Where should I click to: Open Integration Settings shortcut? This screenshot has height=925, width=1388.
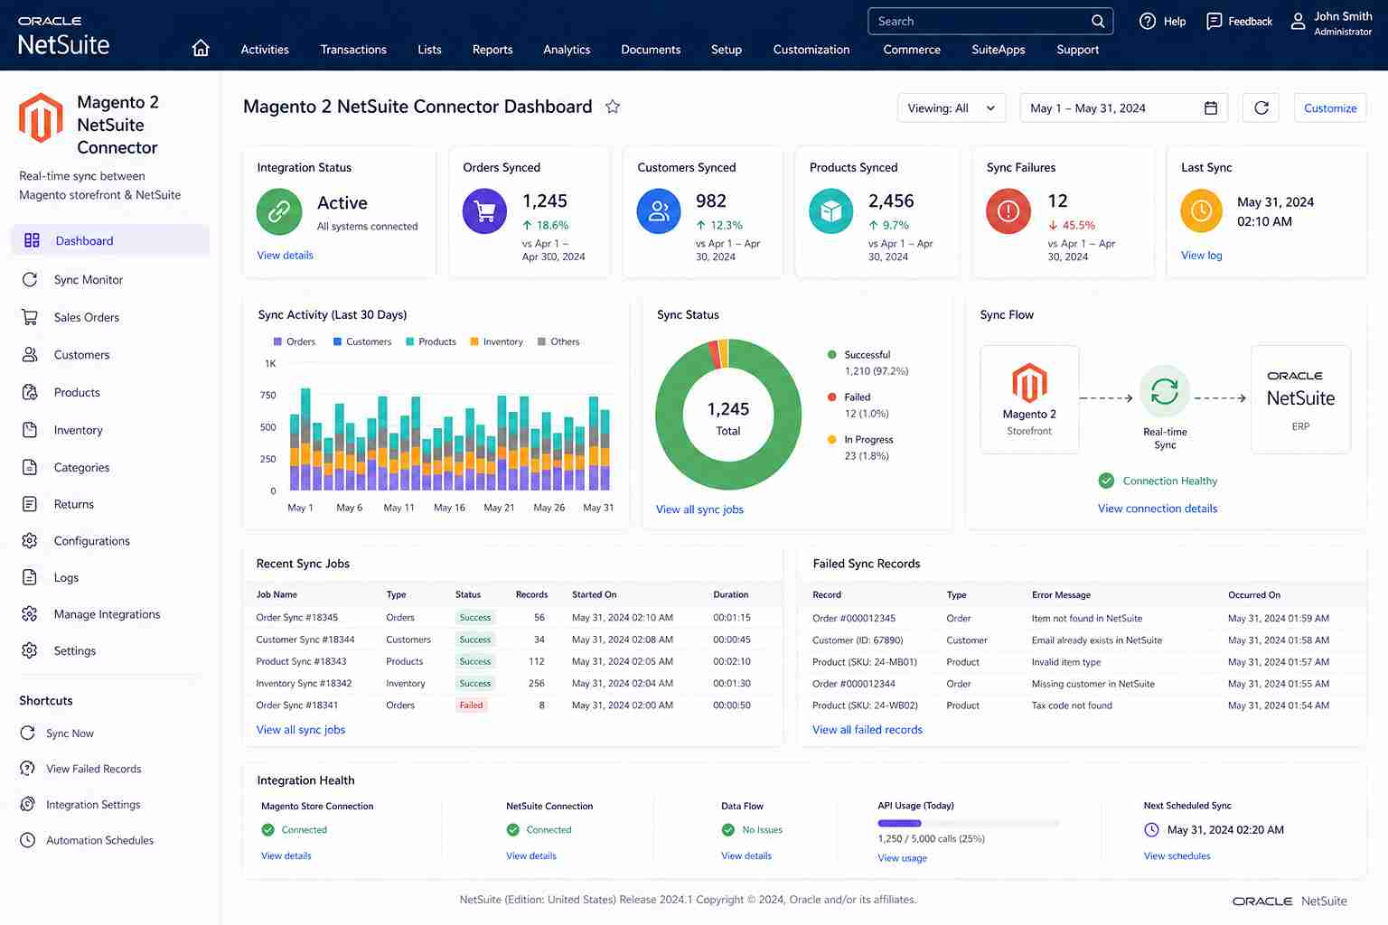coord(93,805)
